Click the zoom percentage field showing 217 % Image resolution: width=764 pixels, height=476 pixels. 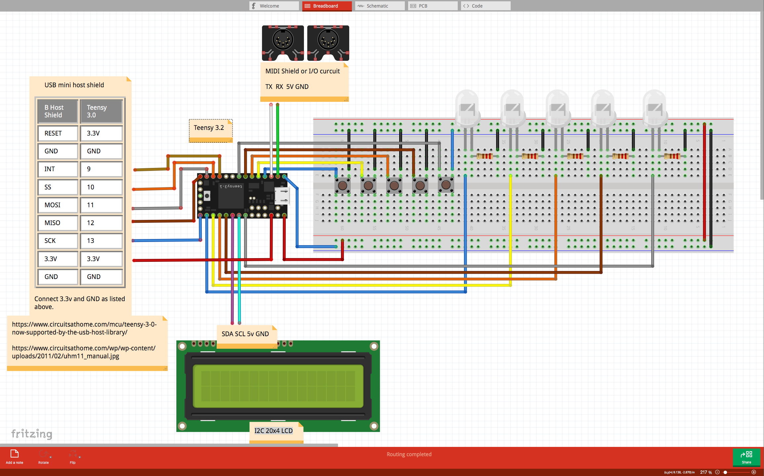click(706, 472)
